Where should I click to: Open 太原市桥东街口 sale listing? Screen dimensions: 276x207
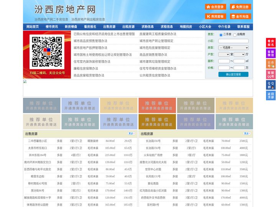38,148
